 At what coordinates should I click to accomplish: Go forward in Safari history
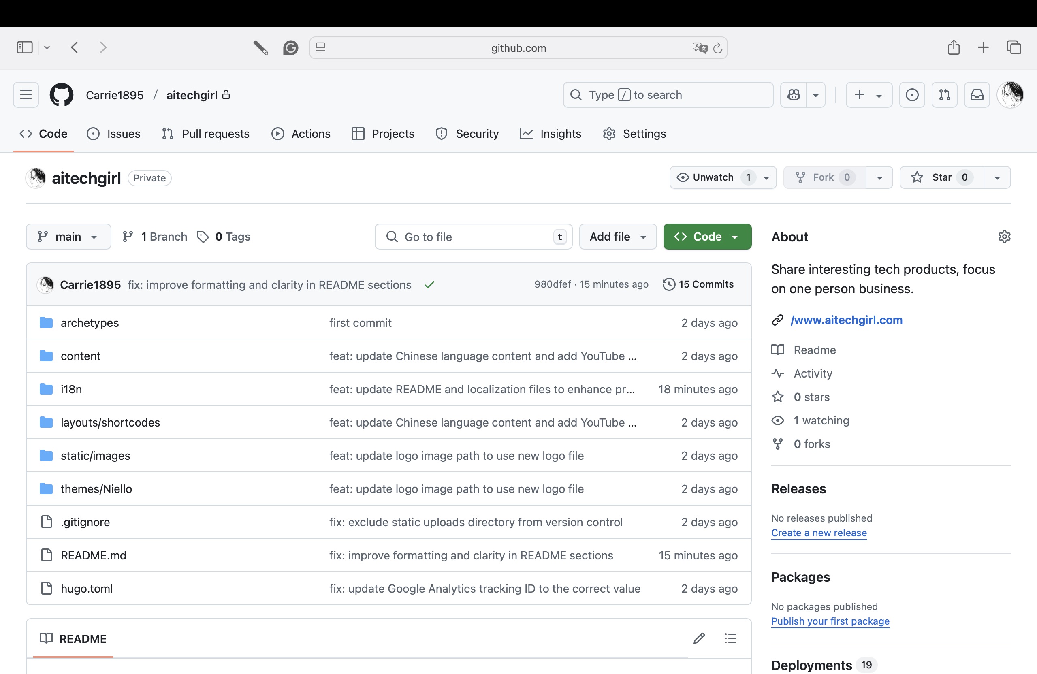[x=103, y=47]
